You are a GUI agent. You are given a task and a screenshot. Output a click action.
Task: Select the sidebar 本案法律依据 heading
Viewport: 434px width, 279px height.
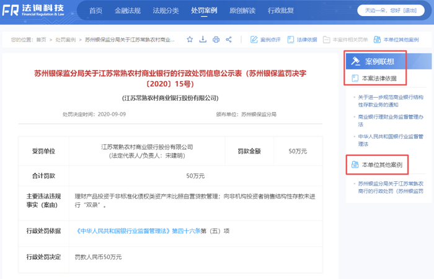(x=379, y=79)
